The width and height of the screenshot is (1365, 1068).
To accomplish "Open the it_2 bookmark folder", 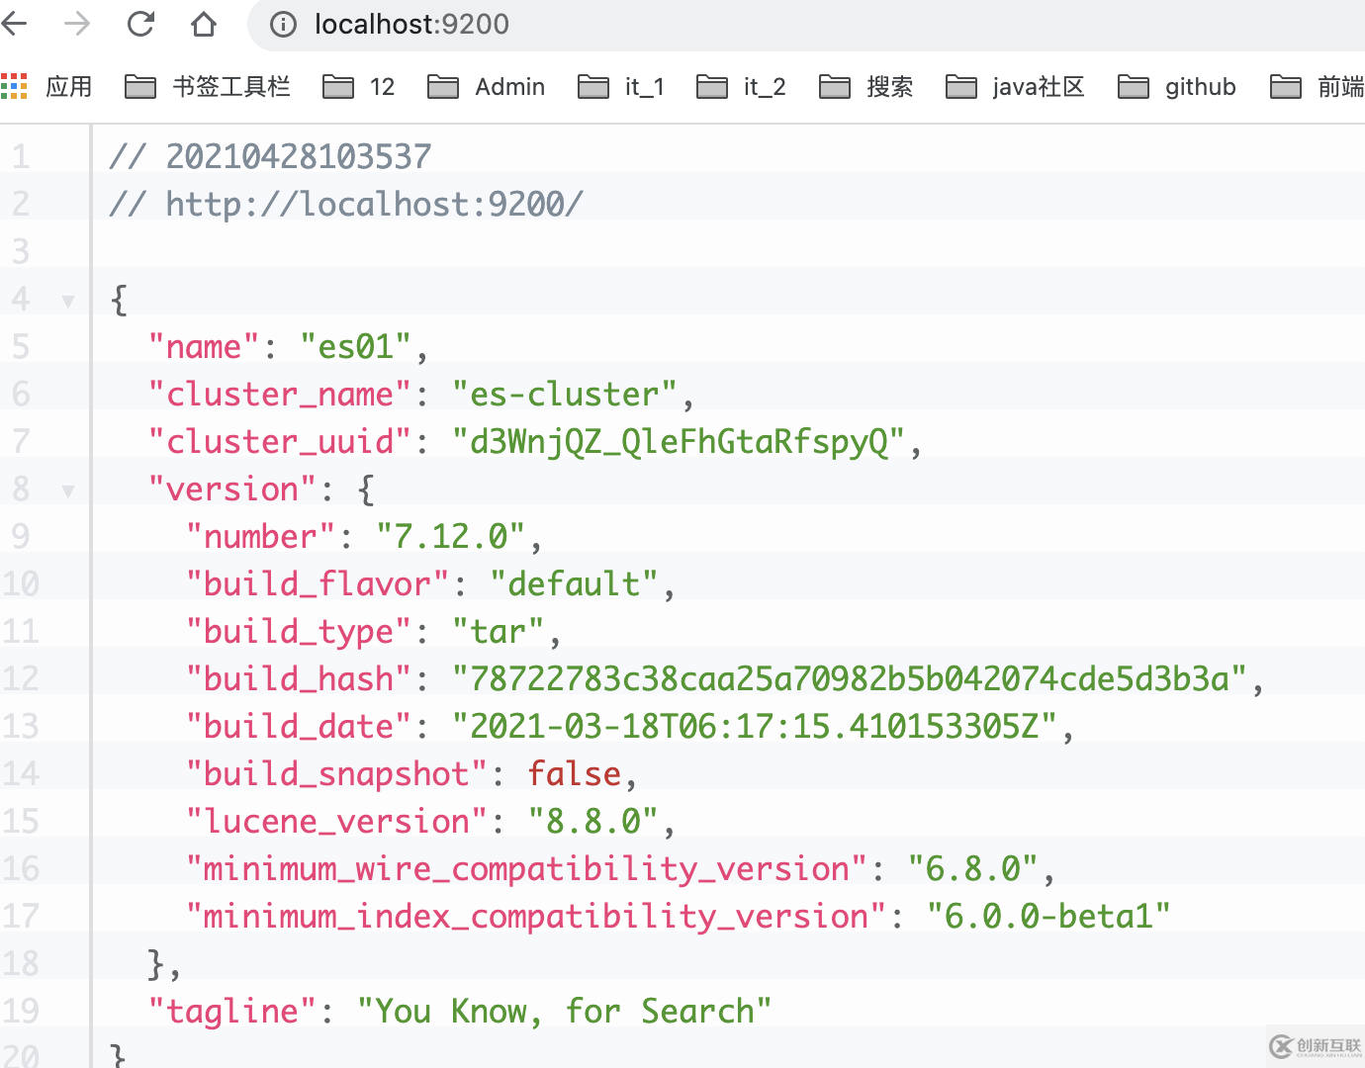I will (x=741, y=87).
